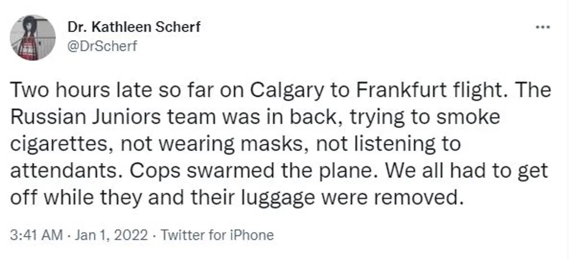Screen dimensions: 570x260
Task: Visit the @DrScherf handle link
Action: (x=104, y=46)
